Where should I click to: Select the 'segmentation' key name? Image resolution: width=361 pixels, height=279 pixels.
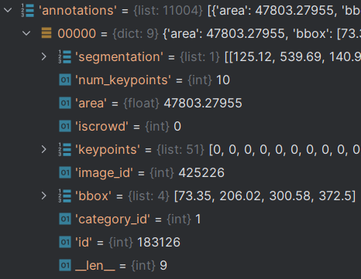point(119,57)
